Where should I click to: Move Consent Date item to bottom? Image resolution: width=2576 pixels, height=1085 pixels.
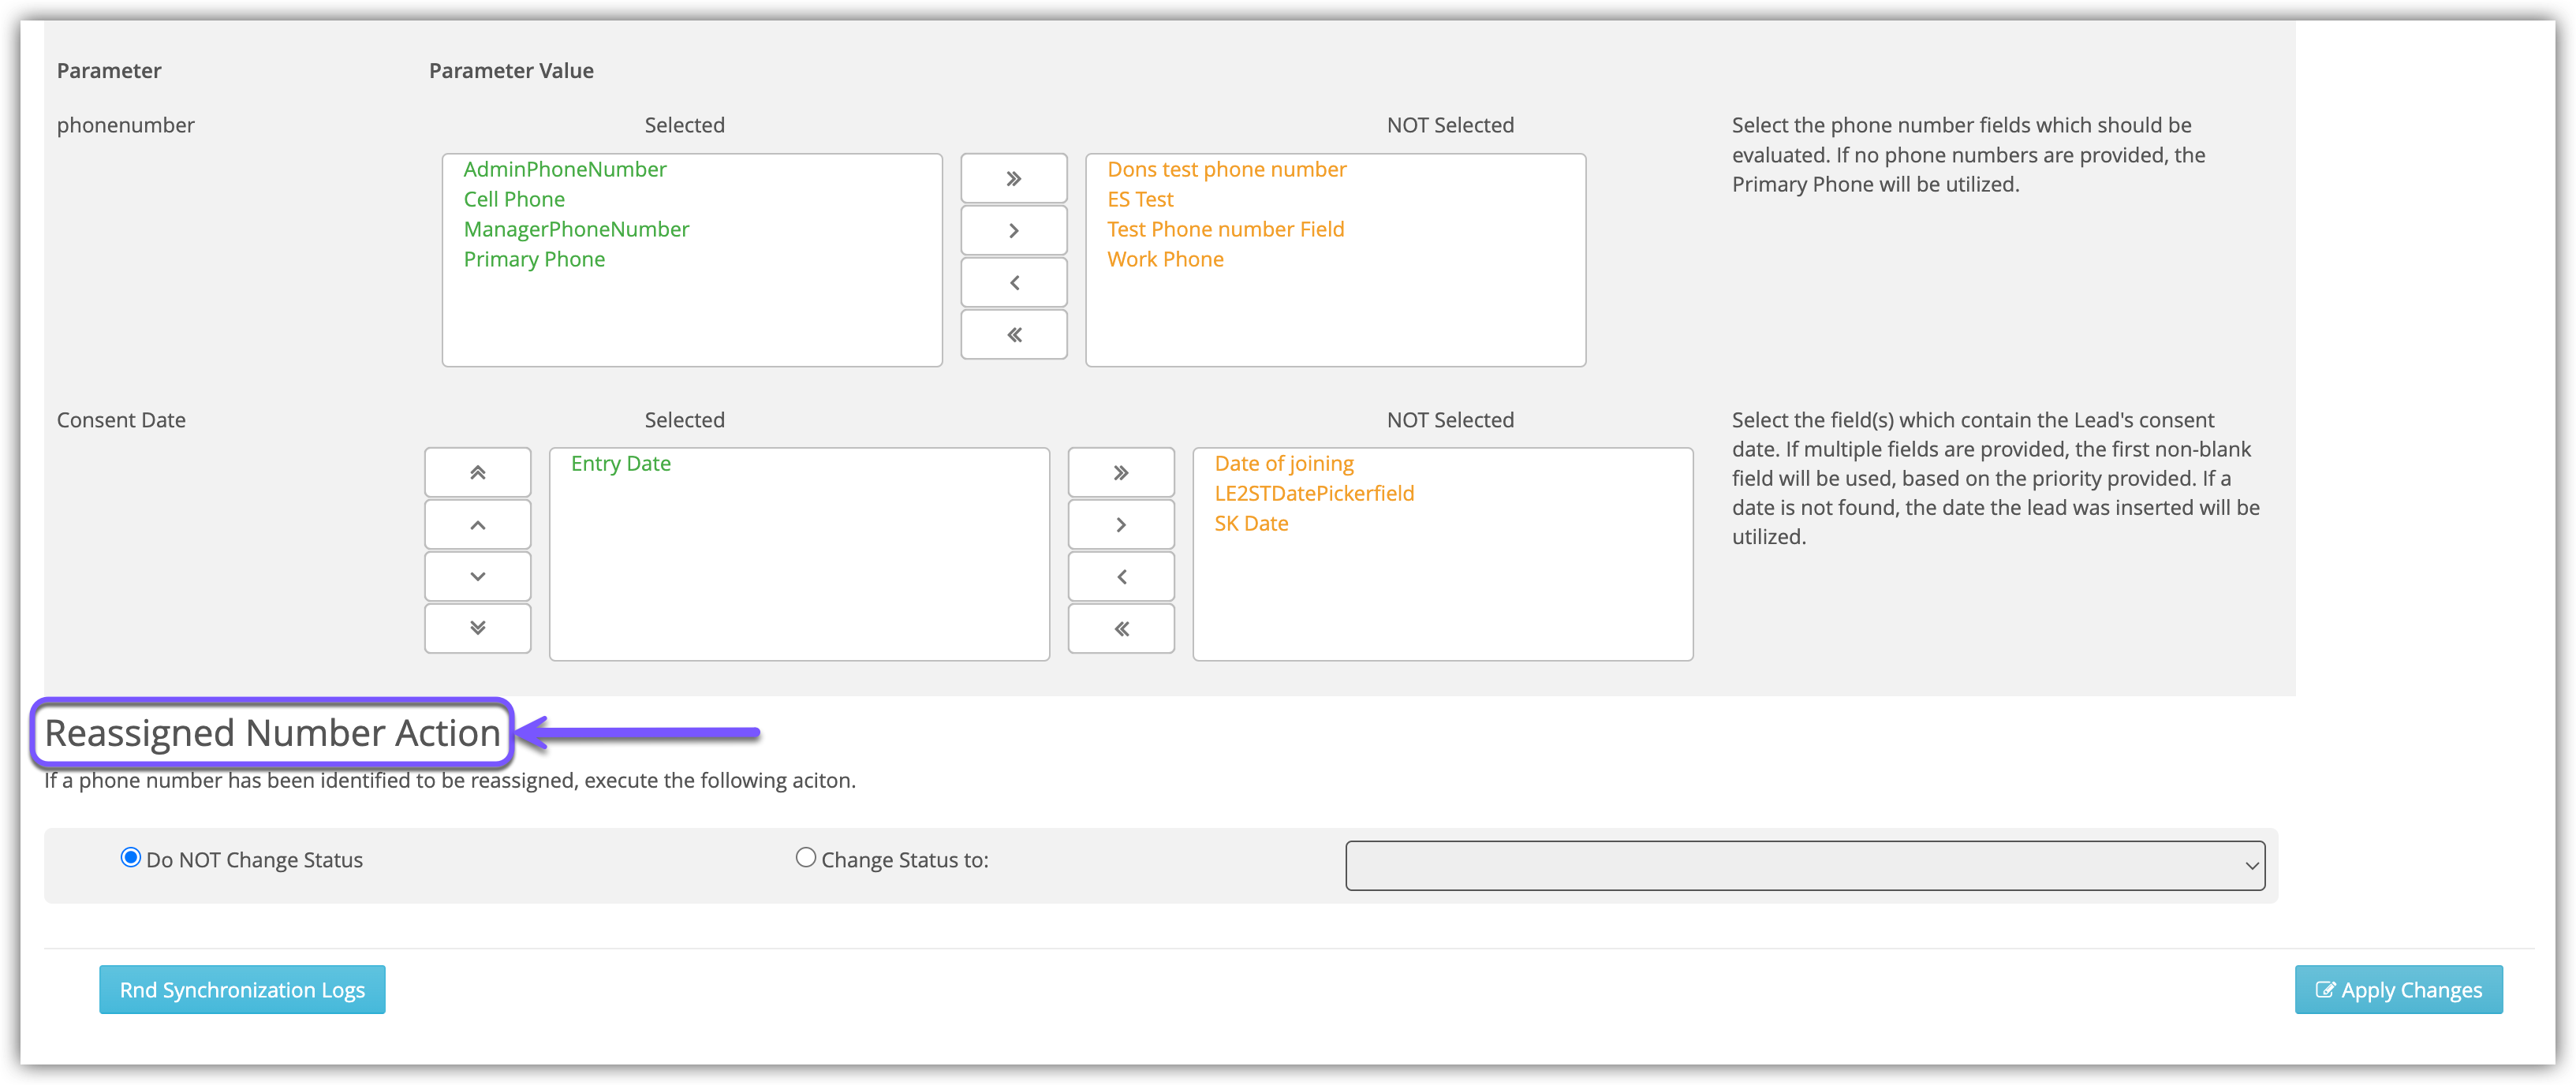(x=477, y=629)
